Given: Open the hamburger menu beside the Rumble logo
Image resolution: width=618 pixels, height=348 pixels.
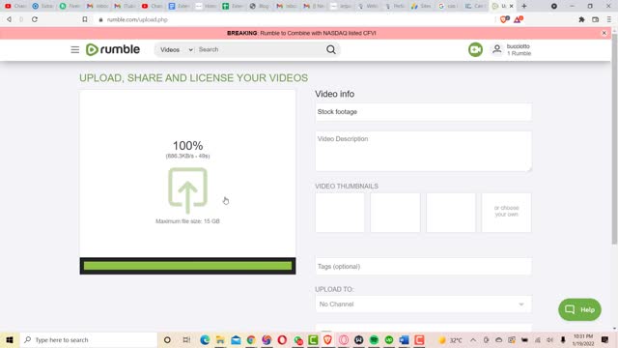Looking at the screenshot, I should 75,49.
